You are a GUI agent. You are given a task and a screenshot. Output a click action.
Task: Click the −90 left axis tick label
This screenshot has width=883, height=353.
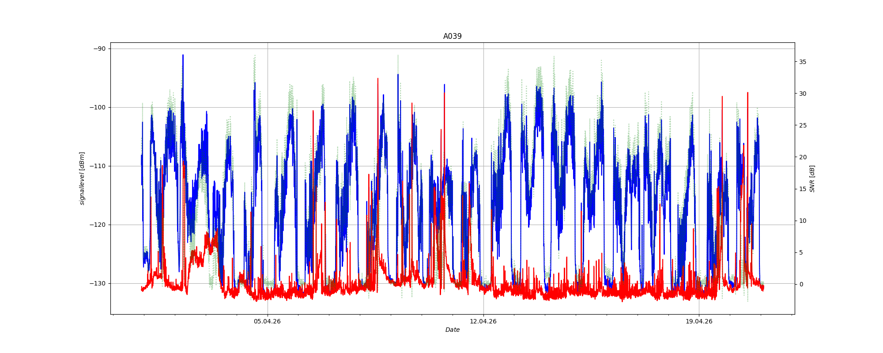(x=99, y=49)
